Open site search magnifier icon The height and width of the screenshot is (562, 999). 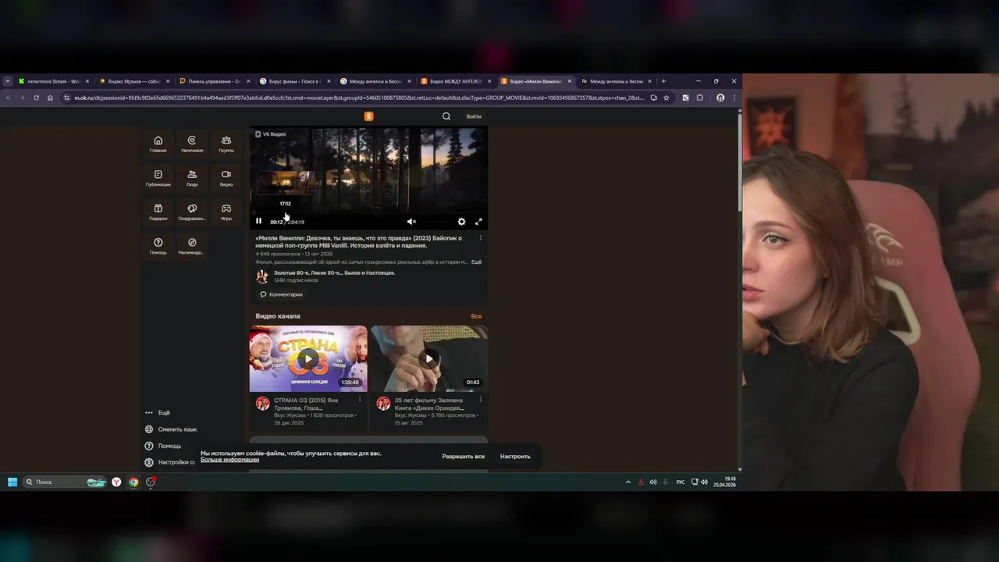coord(446,116)
